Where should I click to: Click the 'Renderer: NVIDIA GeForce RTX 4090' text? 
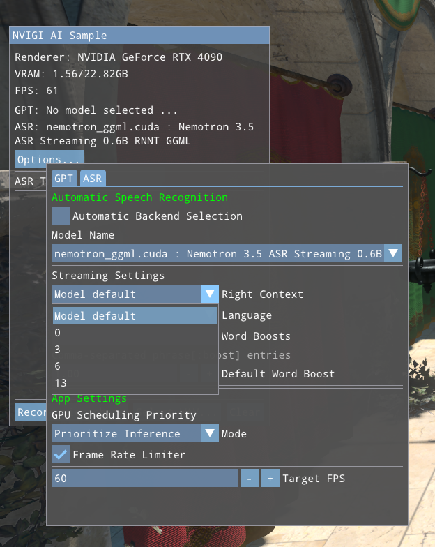coord(119,57)
